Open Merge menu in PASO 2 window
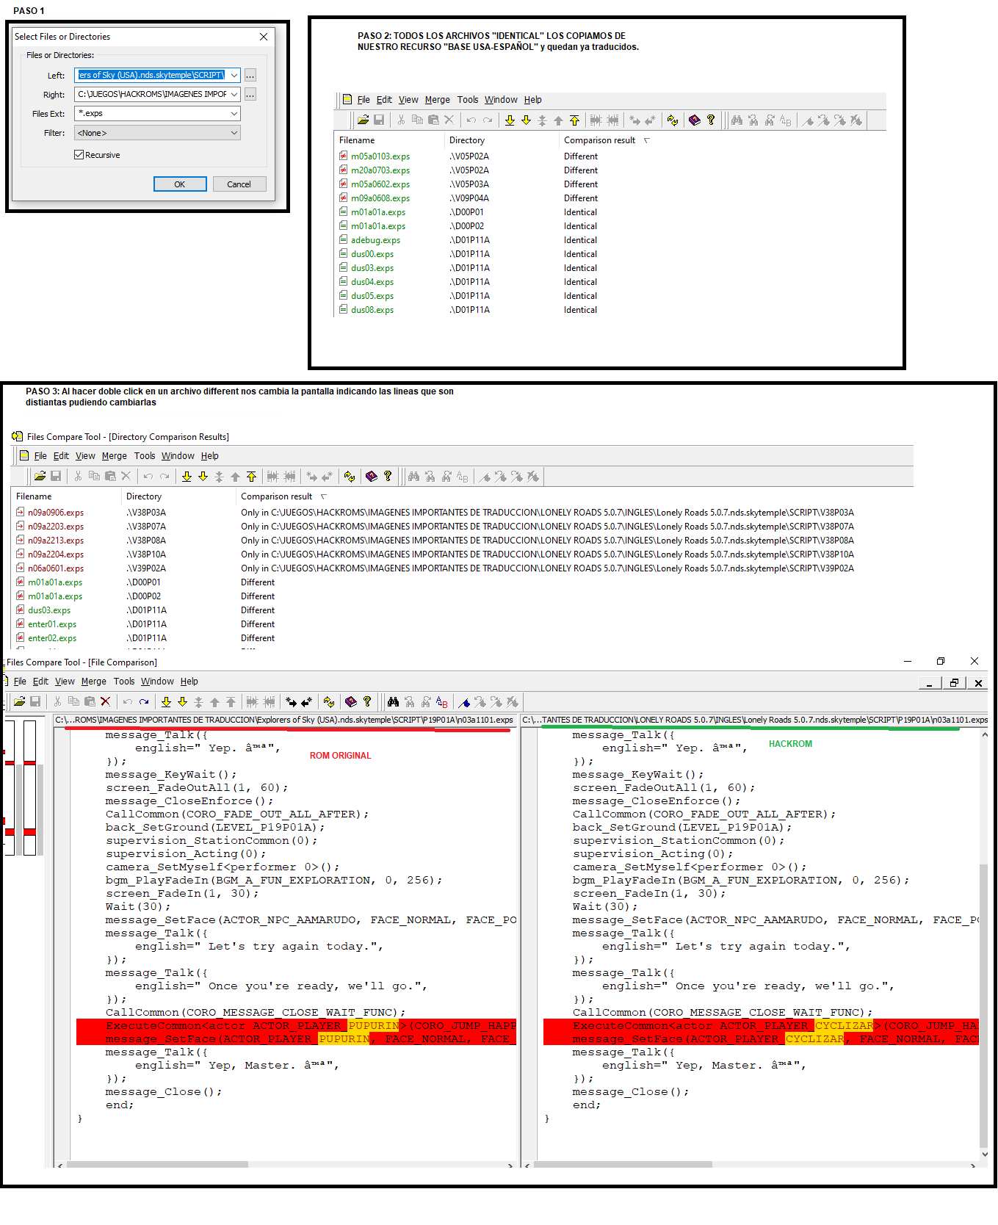 click(437, 100)
